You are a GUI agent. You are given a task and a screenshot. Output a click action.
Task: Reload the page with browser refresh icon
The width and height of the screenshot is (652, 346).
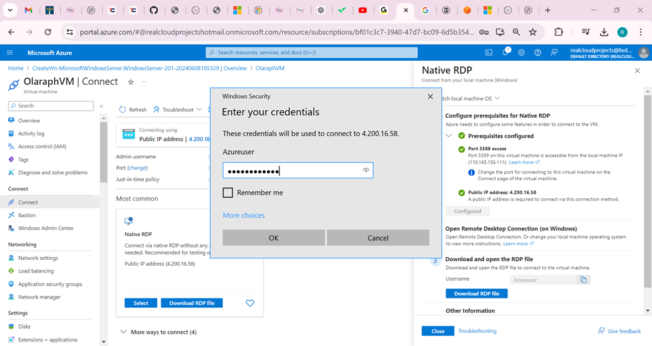coord(48,32)
